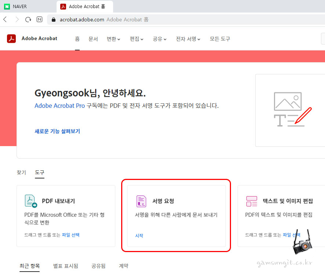This screenshot has width=325, height=276.
Task: Expand the 전자 서명 dropdown menu
Action: (x=188, y=39)
